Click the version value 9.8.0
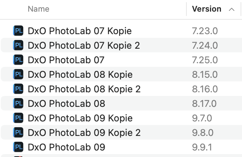 click(x=203, y=133)
